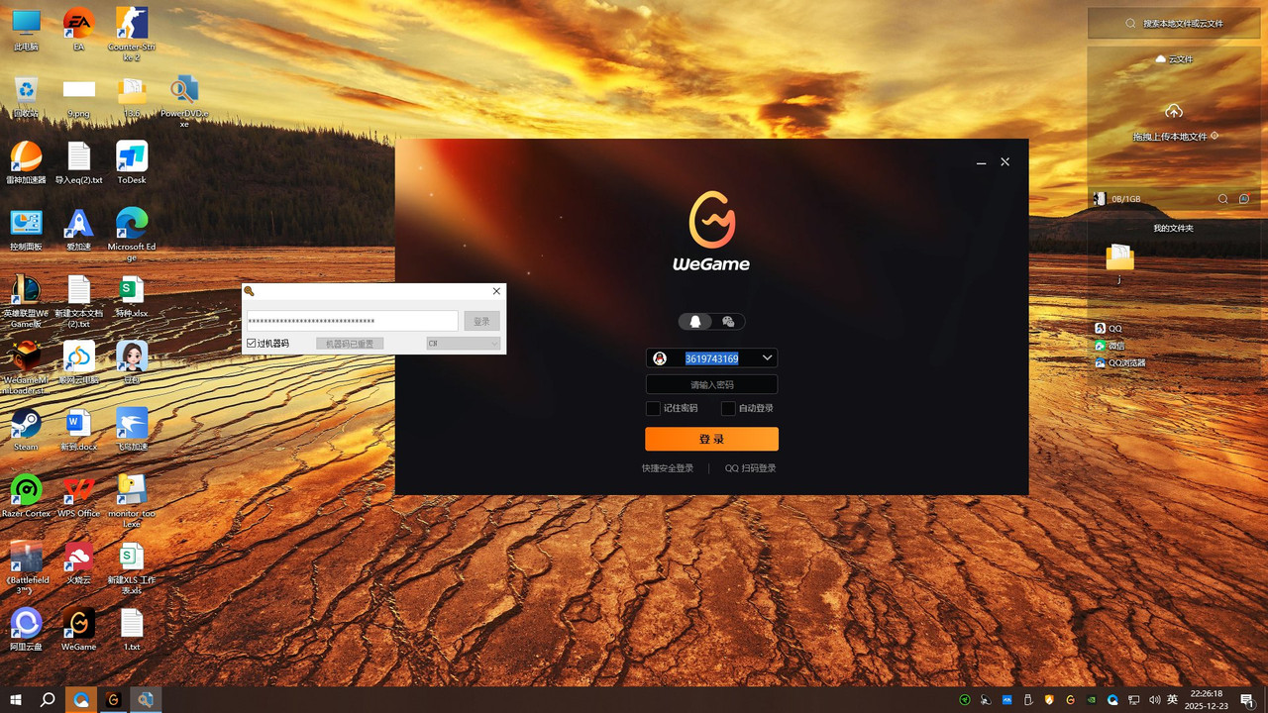The image size is (1268, 713).
Task: Click the 机器码已重置 button
Action: point(350,344)
